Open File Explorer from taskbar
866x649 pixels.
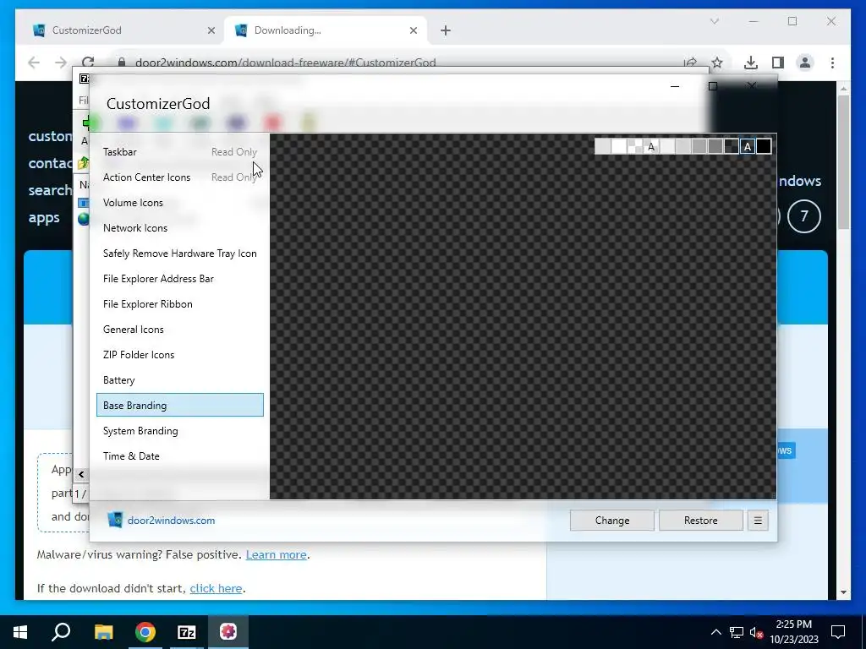point(103,632)
